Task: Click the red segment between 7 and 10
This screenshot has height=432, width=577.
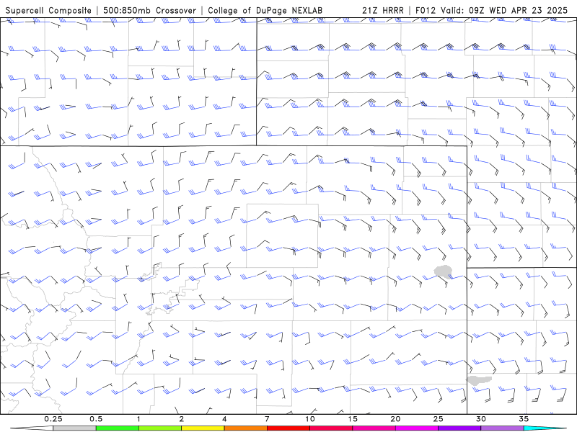Action: (x=288, y=428)
